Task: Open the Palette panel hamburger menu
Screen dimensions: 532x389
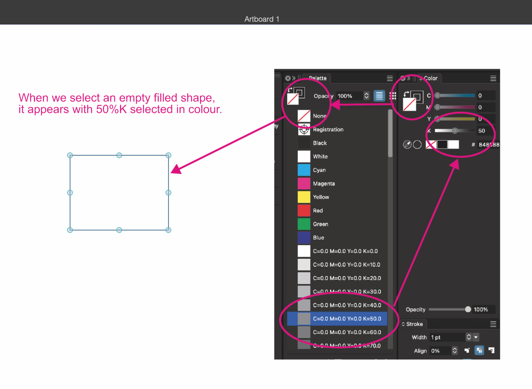Action: [390, 78]
